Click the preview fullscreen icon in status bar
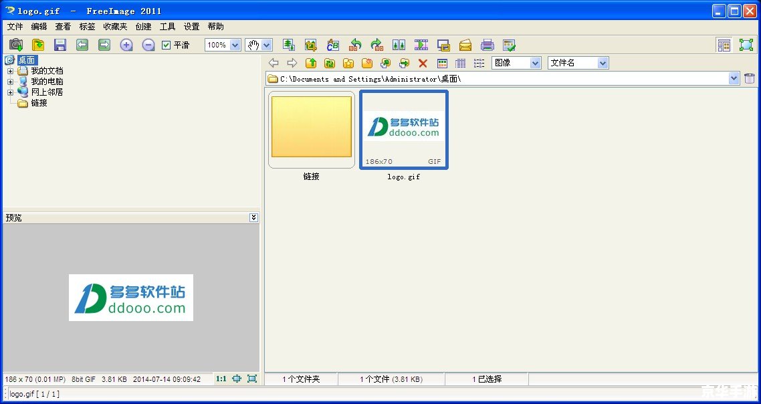 tap(252, 379)
